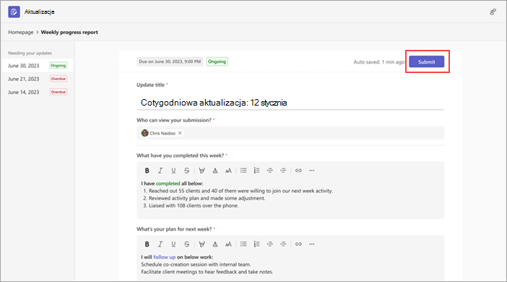Image resolution: width=507 pixels, height=282 pixels.
Task: Insert link in completed this week editor
Action: pyautogui.click(x=298, y=171)
